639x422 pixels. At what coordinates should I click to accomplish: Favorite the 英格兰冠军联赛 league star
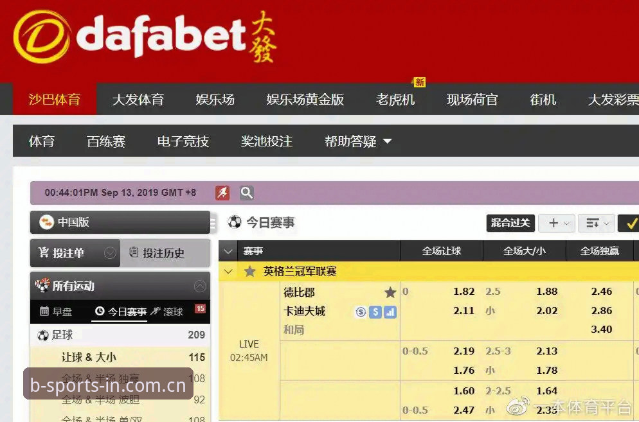(x=250, y=271)
